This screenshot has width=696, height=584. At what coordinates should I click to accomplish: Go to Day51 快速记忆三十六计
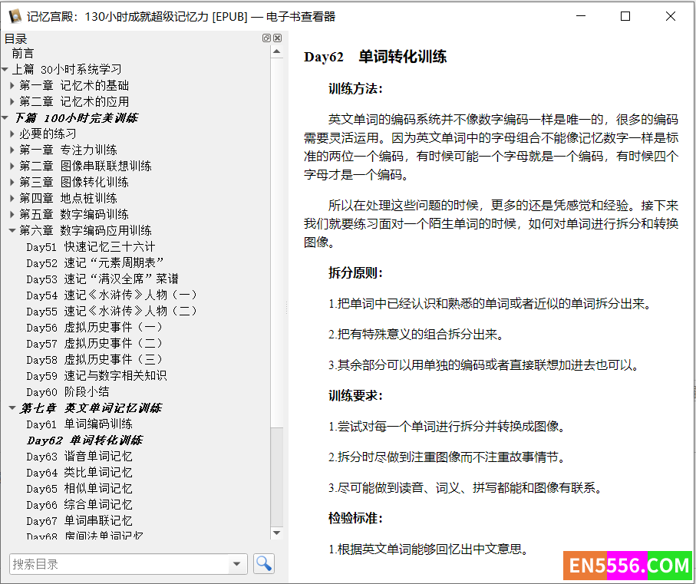pyautogui.click(x=91, y=247)
